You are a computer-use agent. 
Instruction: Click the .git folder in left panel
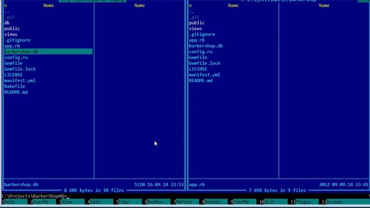tap(9, 17)
